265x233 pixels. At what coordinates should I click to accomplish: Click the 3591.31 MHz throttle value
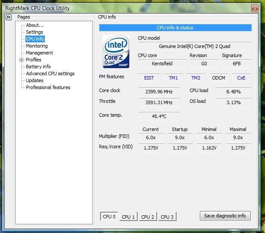tap(159, 103)
